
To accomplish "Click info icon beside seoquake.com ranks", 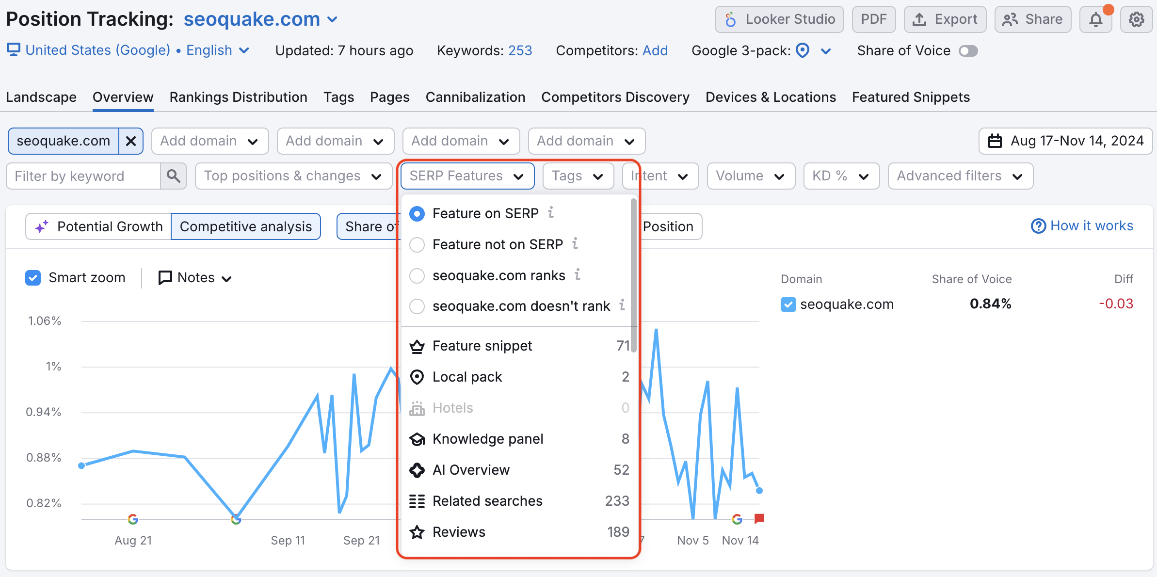I will coord(578,274).
